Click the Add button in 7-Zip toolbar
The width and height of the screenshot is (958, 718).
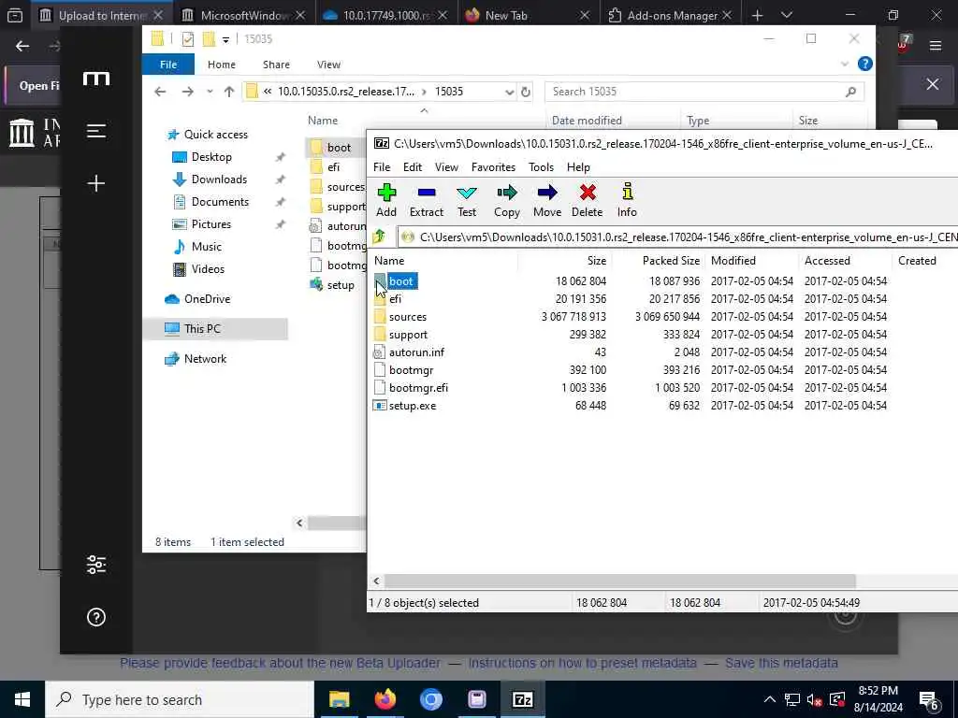coord(386,200)
